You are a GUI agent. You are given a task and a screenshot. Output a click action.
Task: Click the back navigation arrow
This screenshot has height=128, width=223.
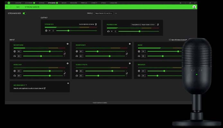(7, 7)
